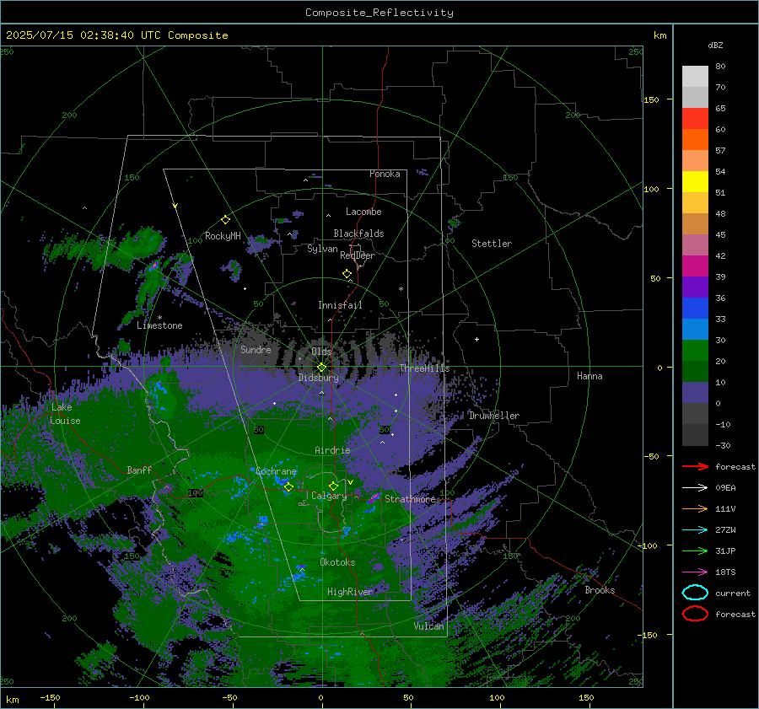Click the Stettler label
The height and width of the screenshot is (709, 759).
tap(492, 244)
